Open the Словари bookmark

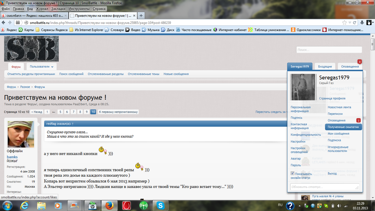[114, 30]
